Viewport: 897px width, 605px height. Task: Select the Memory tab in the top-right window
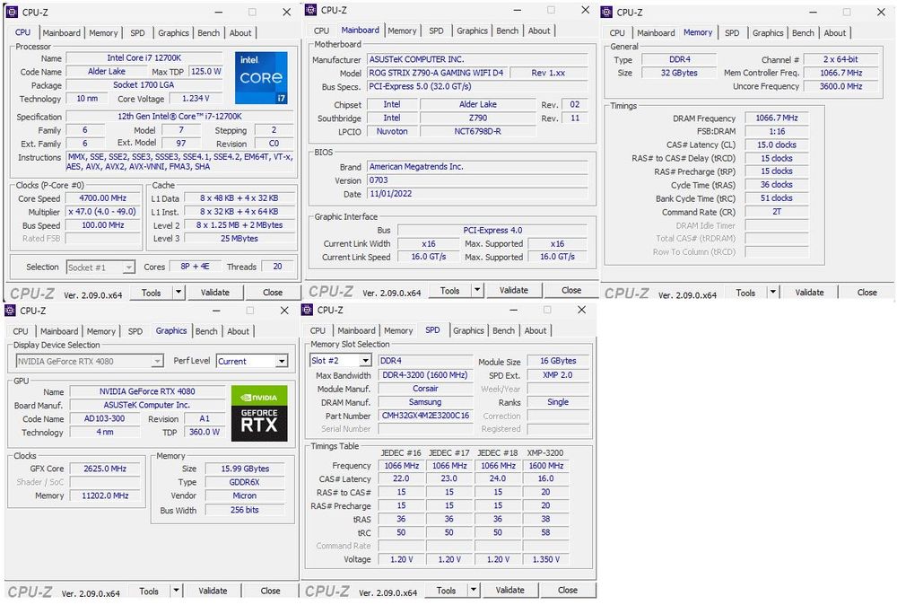click(698, 32)
